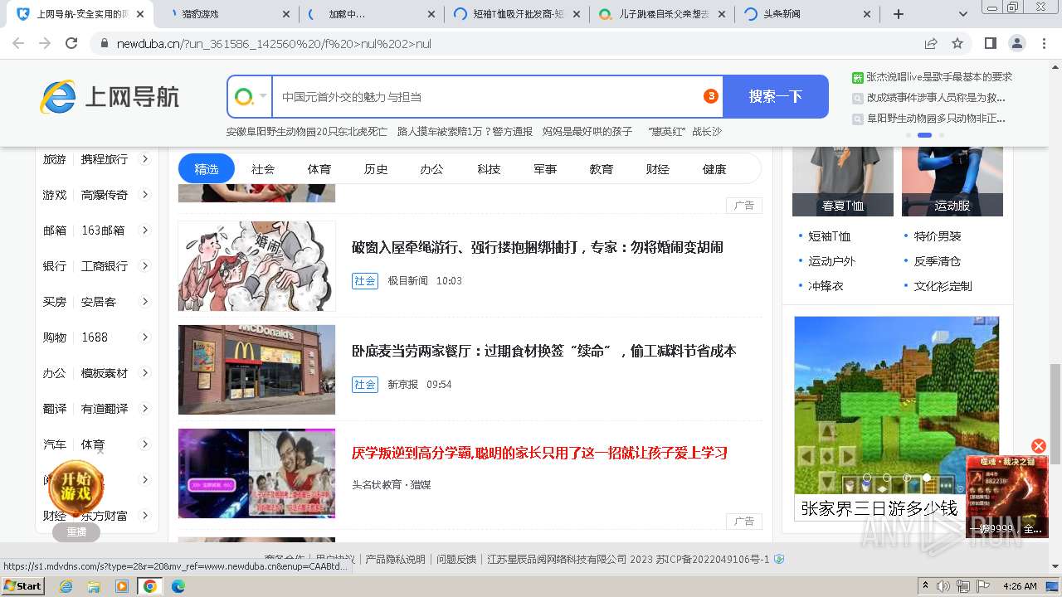The image size is (1062, 597).
Task: Open the 产品隐私说明 footer link
Action: [x=395, y=560]
